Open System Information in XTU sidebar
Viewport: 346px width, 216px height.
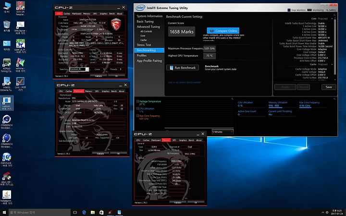pyautogui.click(x=149, y=16)
